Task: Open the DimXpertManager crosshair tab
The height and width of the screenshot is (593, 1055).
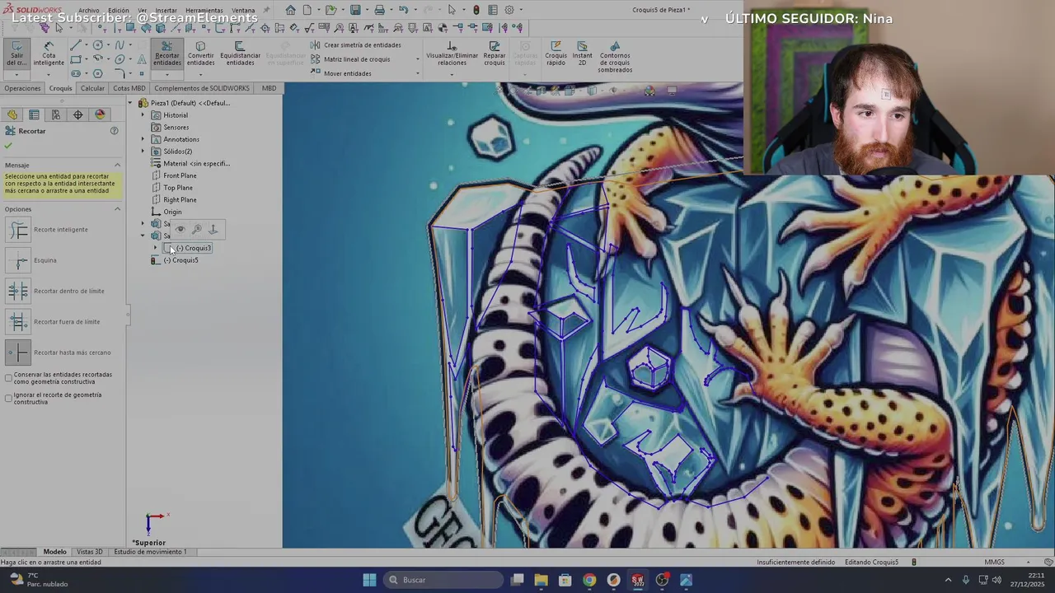Action: click(78, 114)
